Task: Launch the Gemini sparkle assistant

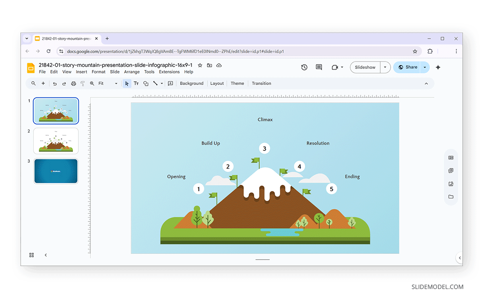Action: (438, 67)
